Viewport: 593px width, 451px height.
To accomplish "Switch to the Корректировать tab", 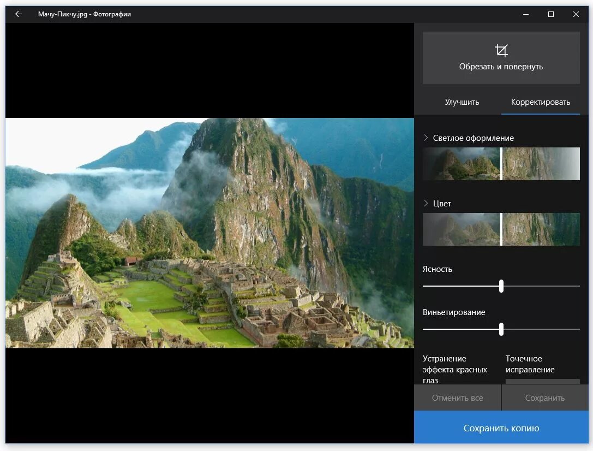I will pos(541,102).
